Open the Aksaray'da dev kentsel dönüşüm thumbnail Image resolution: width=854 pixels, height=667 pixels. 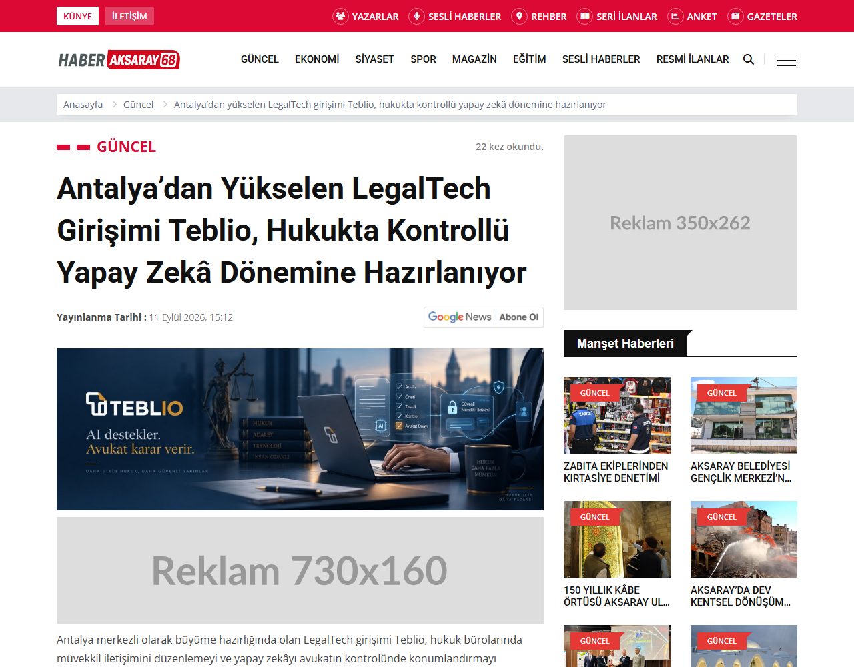point(744,539)
